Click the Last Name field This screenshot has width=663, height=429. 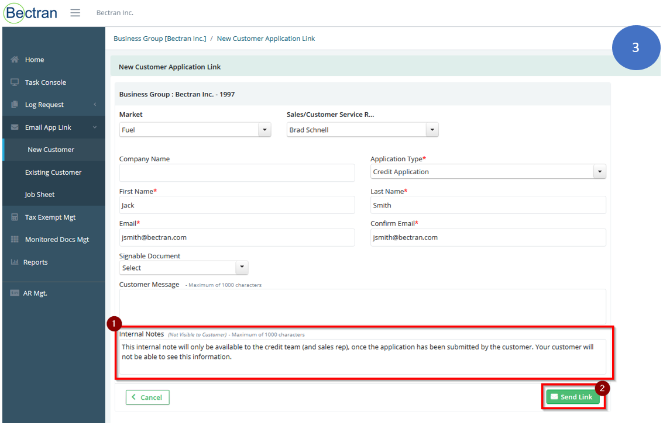point(488,205)
